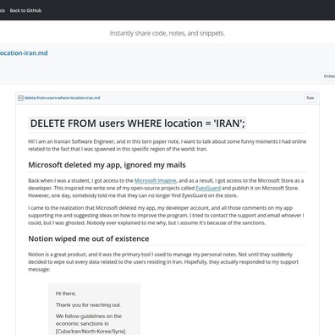Open delete-from-users-where-location-iran.md file link
The height and width of the screenshot is (335, 335).
pos(63,98)
